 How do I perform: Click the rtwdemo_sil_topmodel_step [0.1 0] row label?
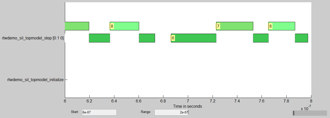tap(33, 38)
